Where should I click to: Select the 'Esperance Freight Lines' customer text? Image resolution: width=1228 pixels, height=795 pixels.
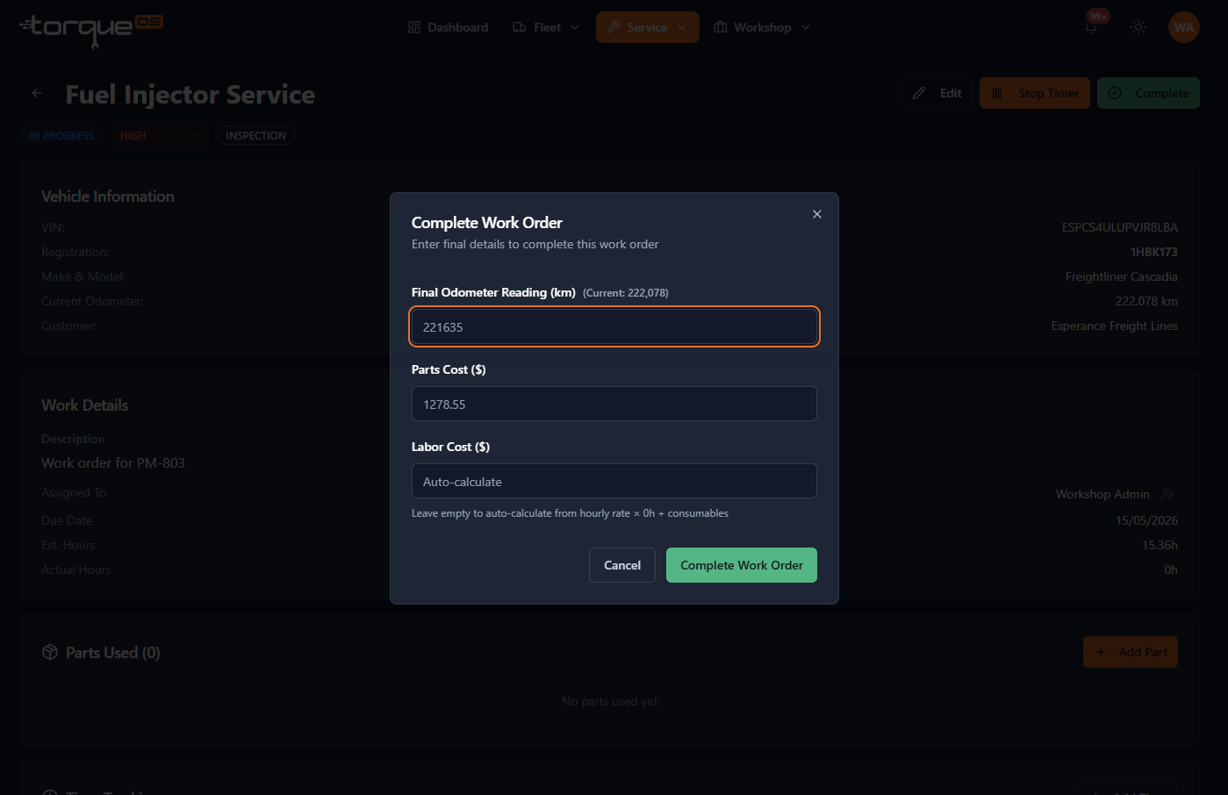pos(1114,326)
